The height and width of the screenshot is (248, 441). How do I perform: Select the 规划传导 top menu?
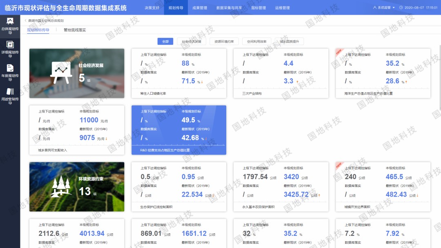[176, 8]
